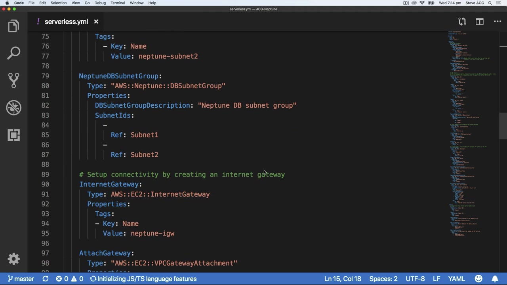Image resolution: width=507 pixels, height=285 pixels.
Task: Change indentation from Spaces: 2
Action: pos(383,279)
